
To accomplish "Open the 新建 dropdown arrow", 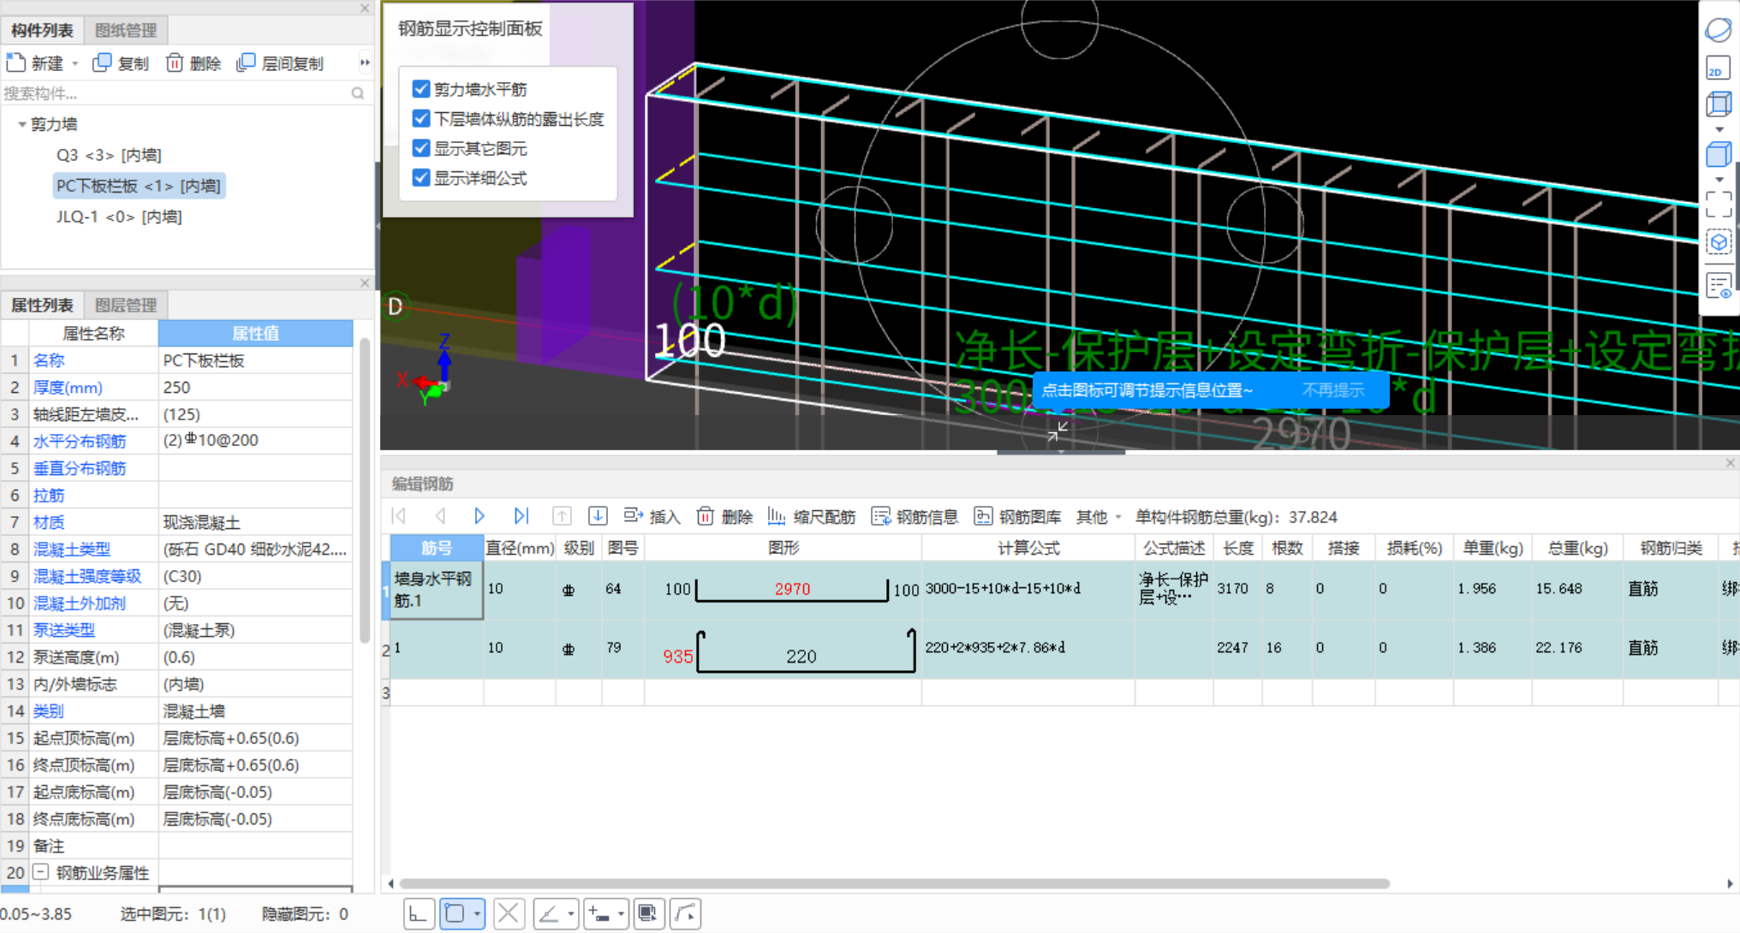I will [x=75, y=64].
